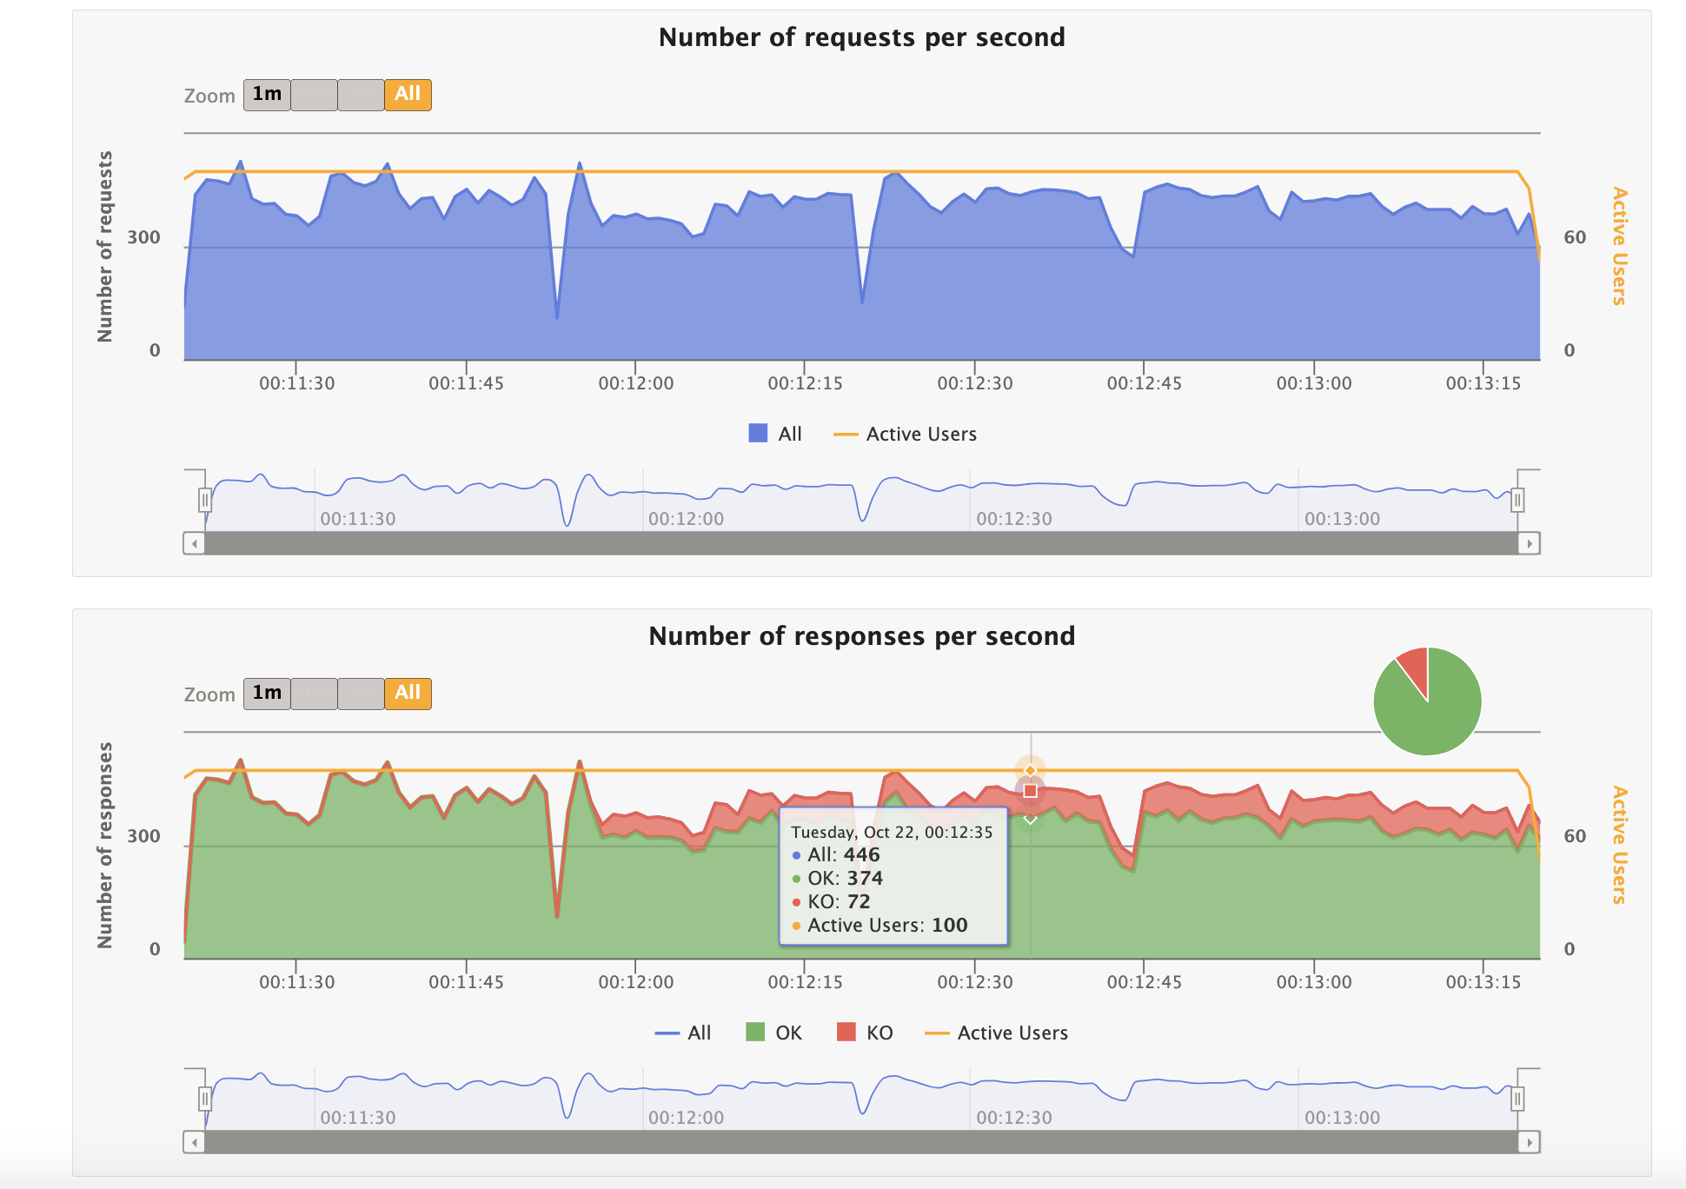The height and width of the screenshot is (1189, 1686).
Task: Click 00:13:15 axis label on requests chart
Action: pos(1484,383)
